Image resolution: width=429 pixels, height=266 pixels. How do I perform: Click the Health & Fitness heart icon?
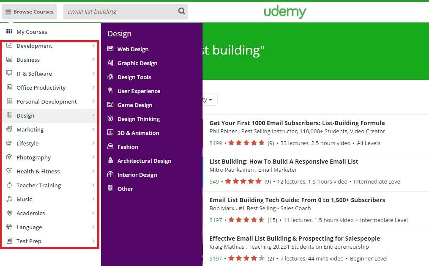(x=9, y=171)
